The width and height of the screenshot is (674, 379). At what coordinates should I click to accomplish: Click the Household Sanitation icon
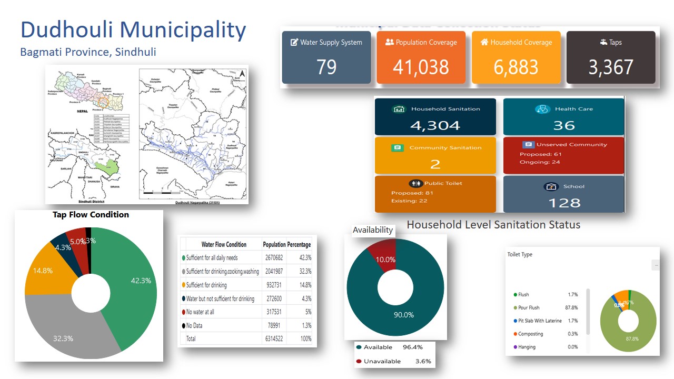(399, 109)
